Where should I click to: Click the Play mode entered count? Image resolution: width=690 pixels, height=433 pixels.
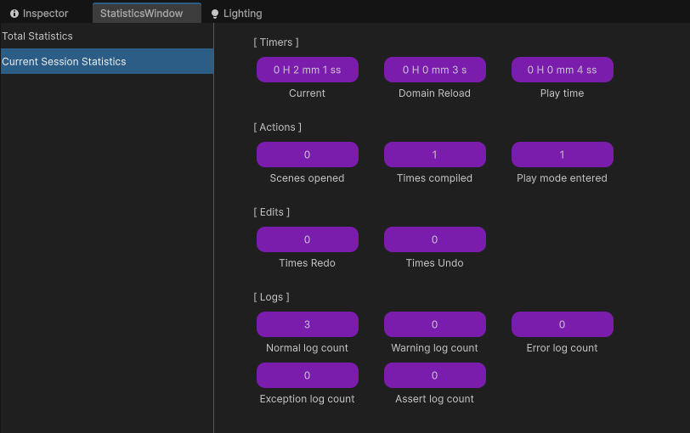(x=562, y=155)
